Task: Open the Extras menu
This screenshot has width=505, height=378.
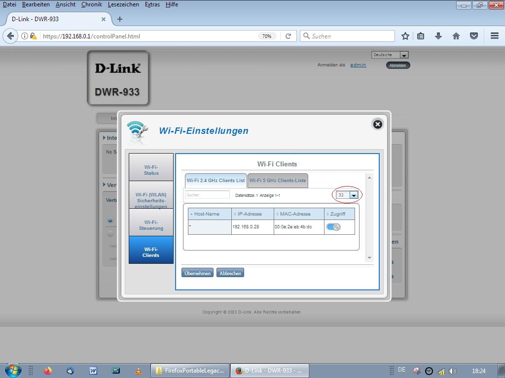Action: [x=152, y=4]
